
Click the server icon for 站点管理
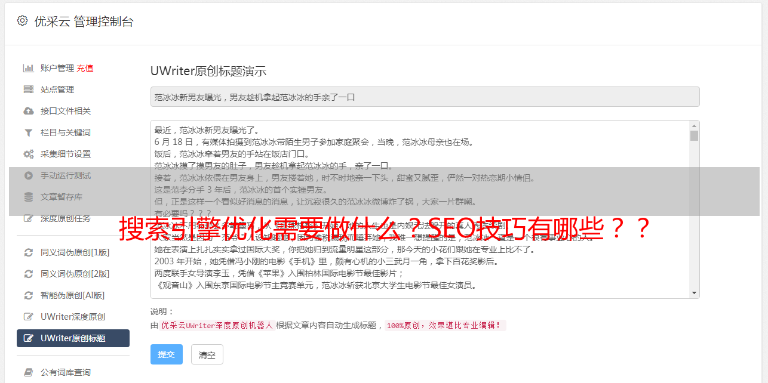click(28, 89)
